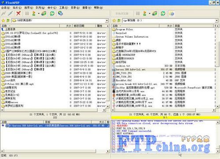Click local pane vertical scrollbar
The height and width of the screenshot is (159, 220).
[x=217, y=66]
